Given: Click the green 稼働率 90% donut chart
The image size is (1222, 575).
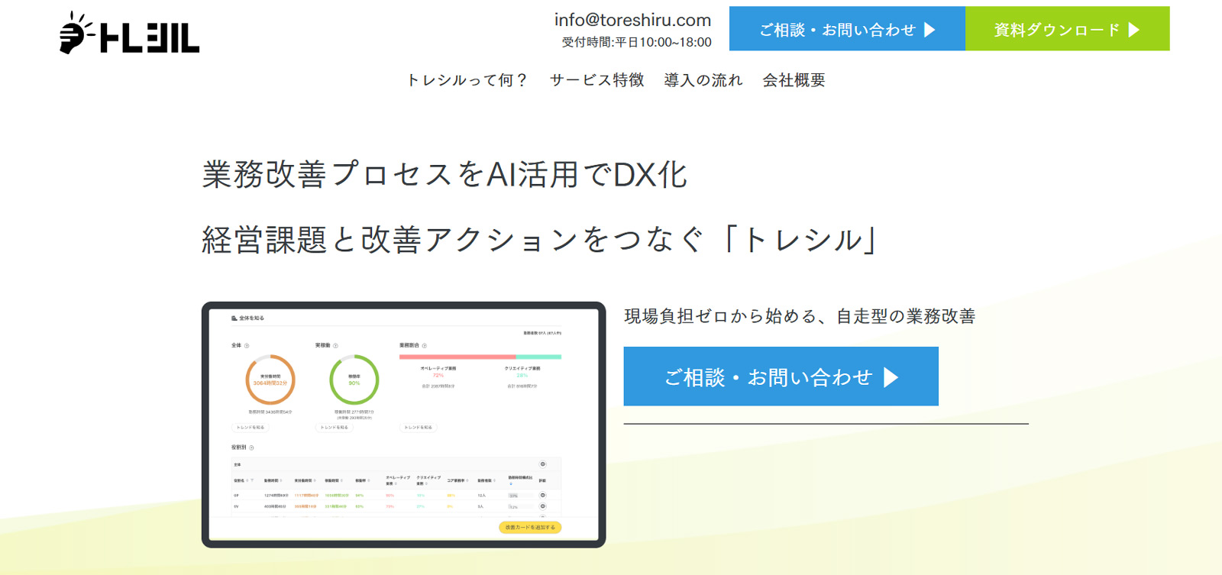Looking at the screenshot, I should (x=354, y=380).
